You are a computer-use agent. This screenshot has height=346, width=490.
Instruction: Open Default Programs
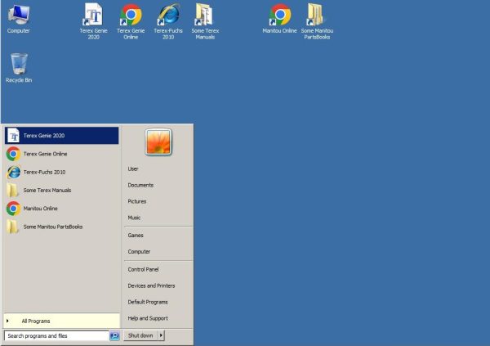[148, 302]
